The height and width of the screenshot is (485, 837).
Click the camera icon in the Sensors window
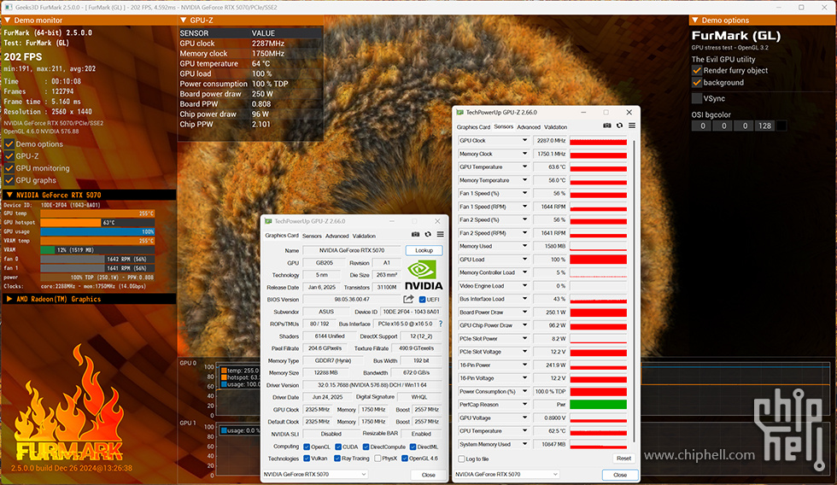[x=607, y=126]
